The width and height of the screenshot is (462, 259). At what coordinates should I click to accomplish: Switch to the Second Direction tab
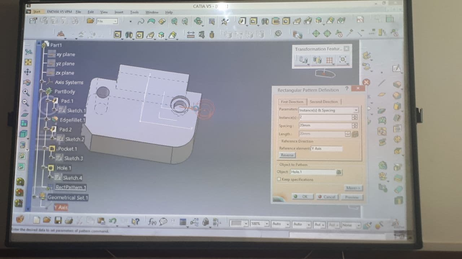[323, 102]
